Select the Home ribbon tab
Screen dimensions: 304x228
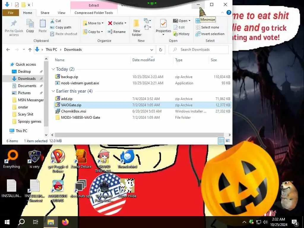click(x=28, y=13)
